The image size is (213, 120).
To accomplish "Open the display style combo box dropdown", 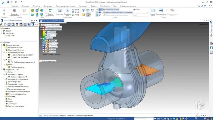I will tap(147, 12).
